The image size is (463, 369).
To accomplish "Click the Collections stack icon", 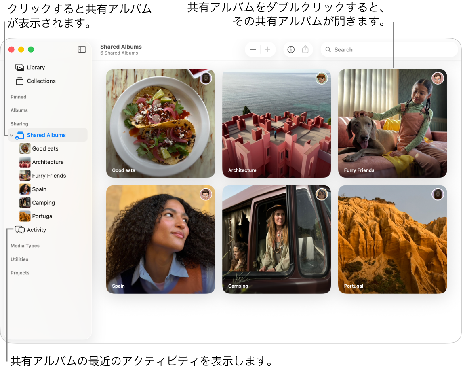I will [x=20, y=81].
